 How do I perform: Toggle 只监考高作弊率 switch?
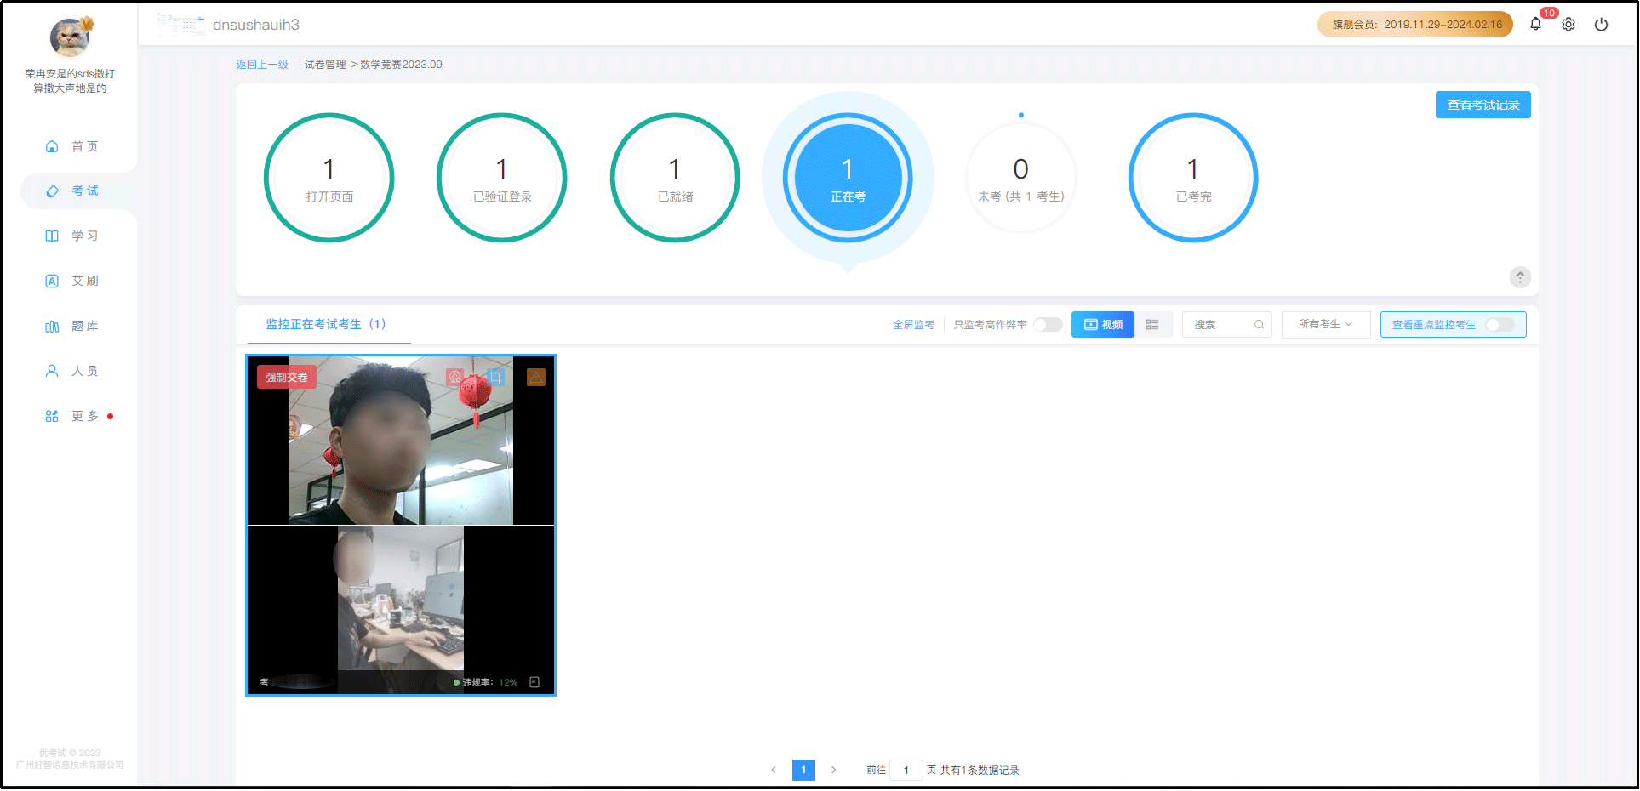click(x=1048, y=325)
